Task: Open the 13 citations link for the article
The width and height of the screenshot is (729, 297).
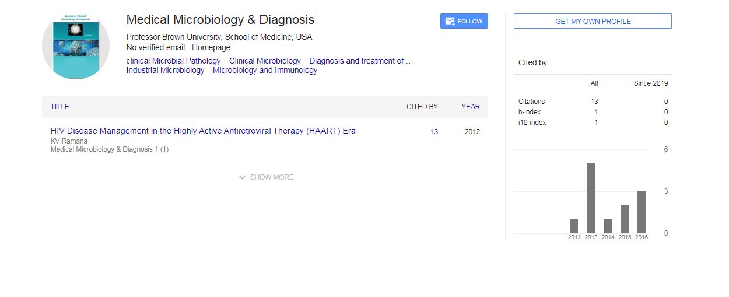Action: 434,132
